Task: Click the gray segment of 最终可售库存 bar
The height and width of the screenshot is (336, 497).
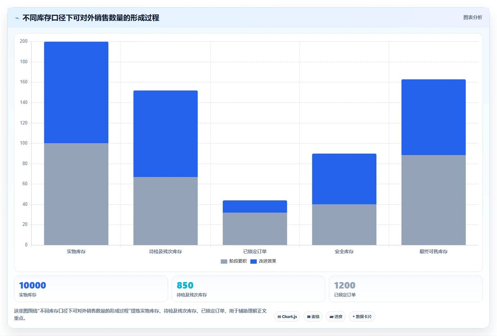Action: click(x=434, y=200)
